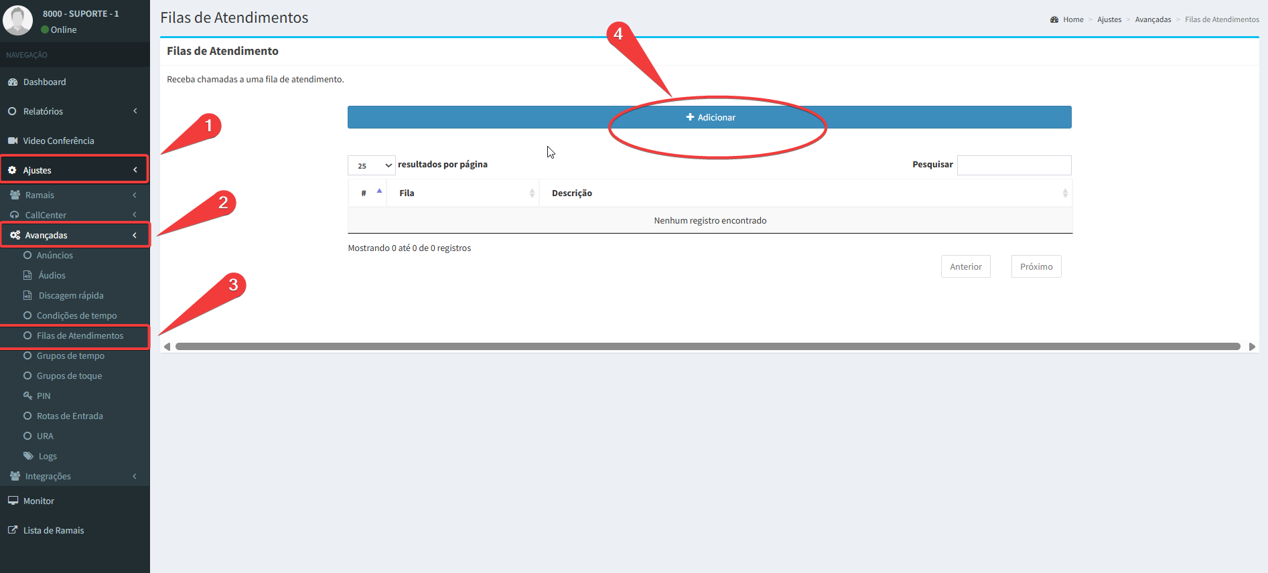The height and width of the screenshot is (573, 1268).
Task: Click the horizontal scrollbar track
Action: [707, 347]
